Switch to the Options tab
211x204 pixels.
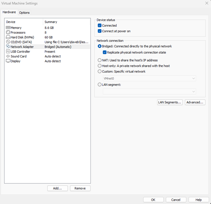pos(25,13)
